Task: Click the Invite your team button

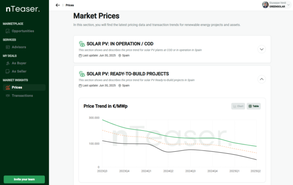Action: click(24, 180)
